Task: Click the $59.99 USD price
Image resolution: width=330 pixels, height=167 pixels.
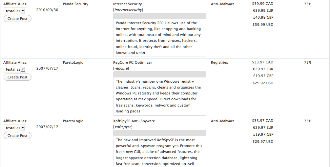Action: (263, 25)
